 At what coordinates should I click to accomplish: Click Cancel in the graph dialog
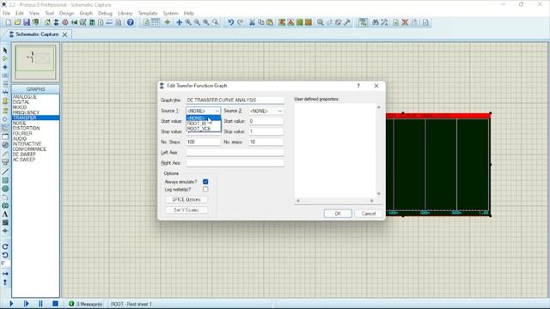coord(369,214)
